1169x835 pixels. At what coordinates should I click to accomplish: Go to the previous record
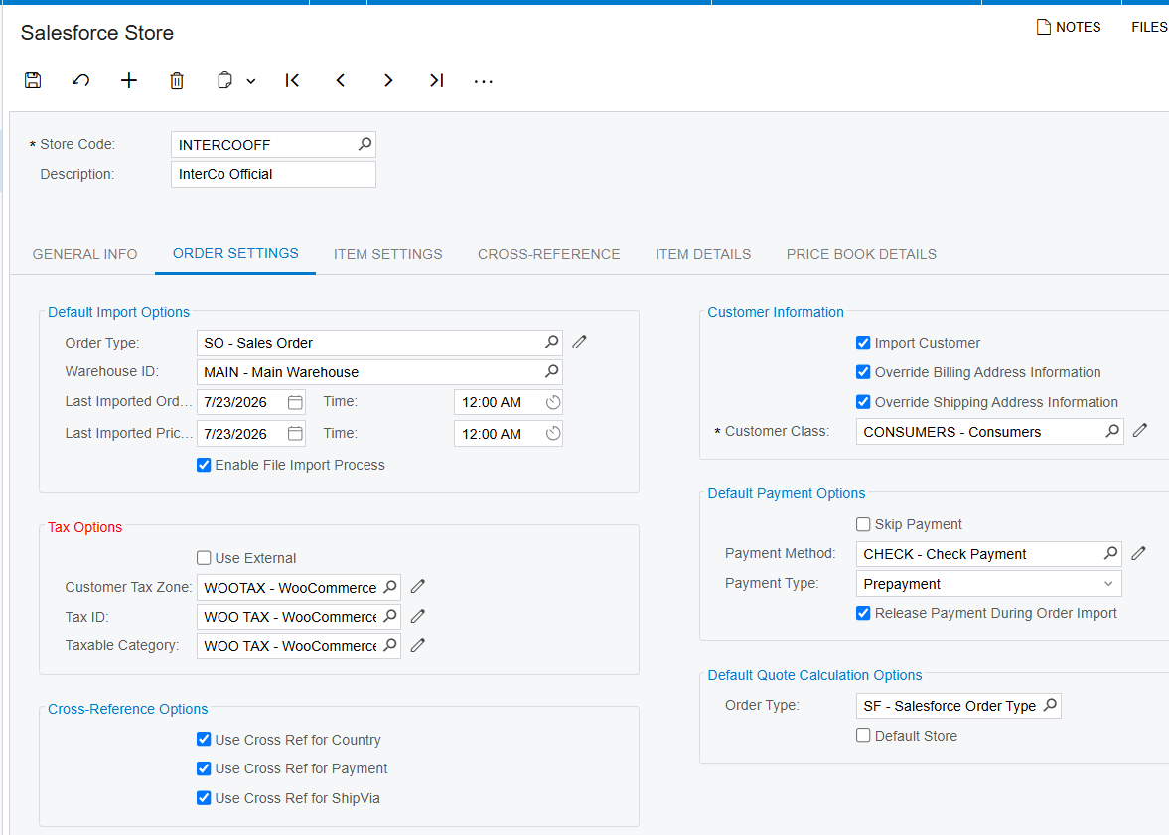tap(340, 80)
